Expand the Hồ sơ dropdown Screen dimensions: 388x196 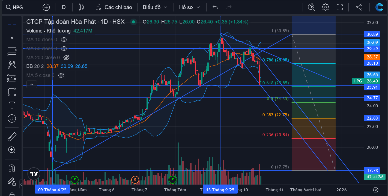pos(189,7)
